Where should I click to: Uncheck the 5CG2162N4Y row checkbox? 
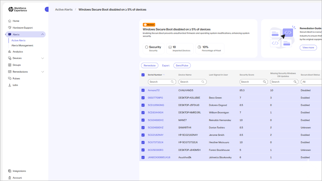(x=143, y=135)
